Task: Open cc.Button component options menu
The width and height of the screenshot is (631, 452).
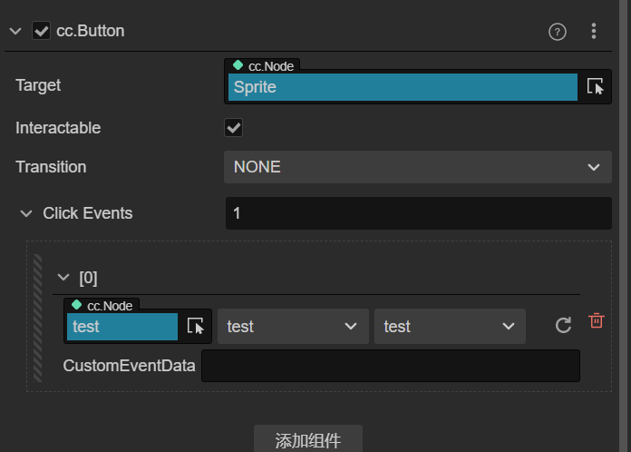Action: coord(594,32)
